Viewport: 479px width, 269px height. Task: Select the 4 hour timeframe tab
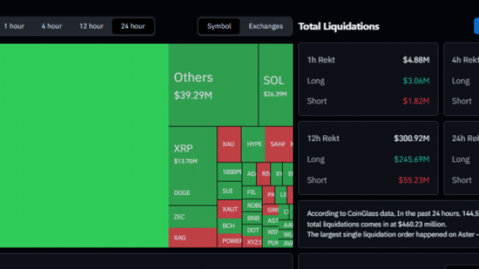pyautogui.click(x=52, y=26)
